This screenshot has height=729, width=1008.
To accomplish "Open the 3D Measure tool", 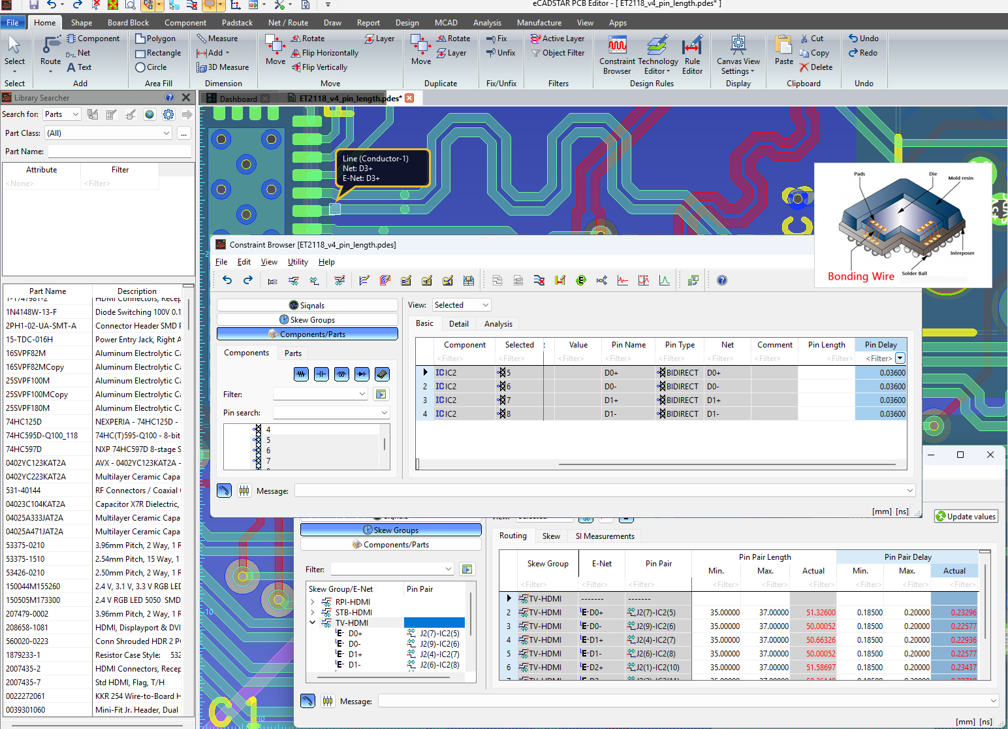I will [223, 67].
